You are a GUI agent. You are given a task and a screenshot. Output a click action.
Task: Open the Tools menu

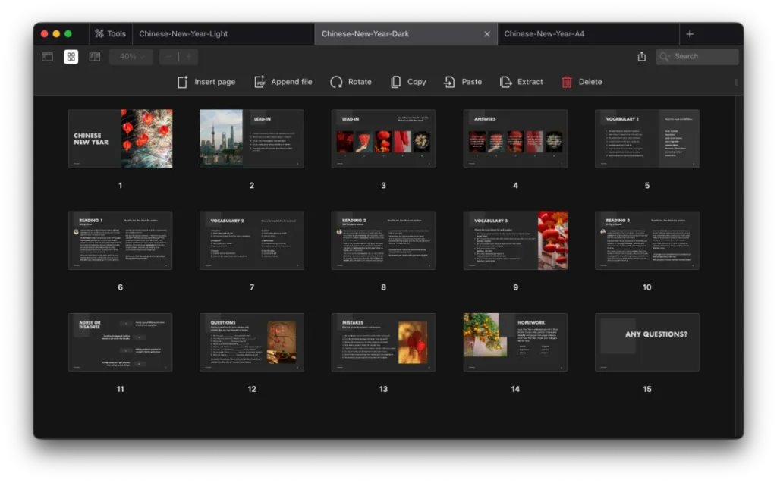point(110,34)
